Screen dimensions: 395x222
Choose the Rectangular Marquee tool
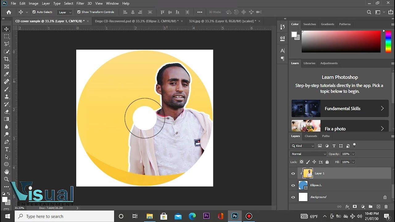(6, 36)
